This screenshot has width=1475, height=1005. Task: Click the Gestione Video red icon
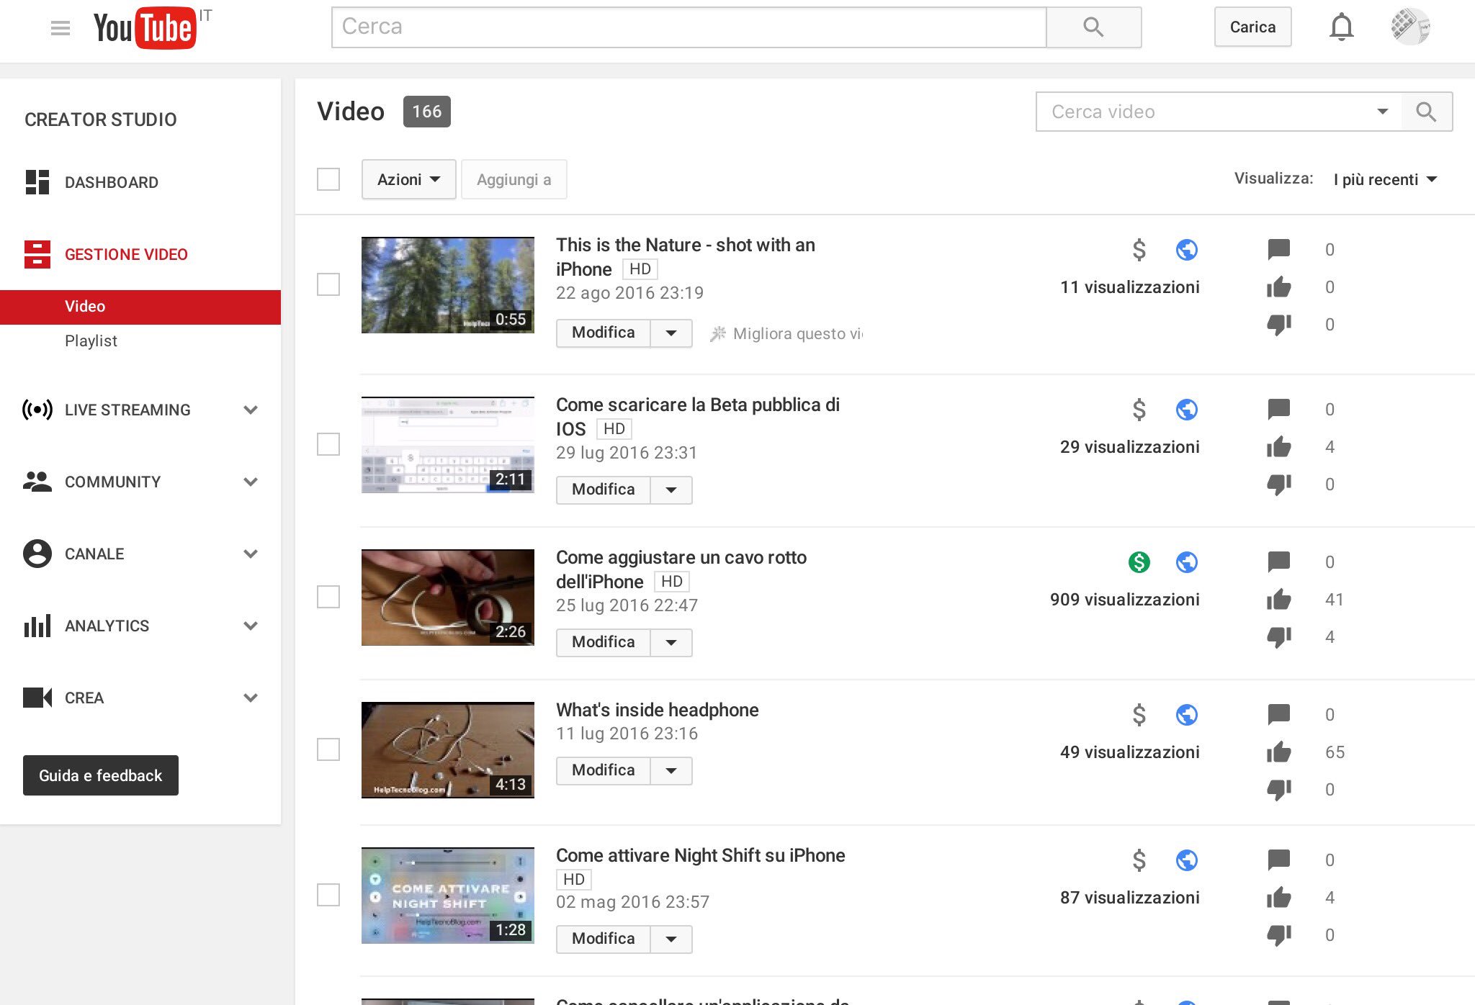[x=37, y=254]
